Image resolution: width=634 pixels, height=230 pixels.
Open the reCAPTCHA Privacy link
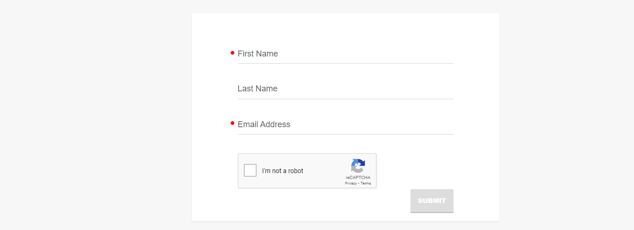[x=351, y=183]
